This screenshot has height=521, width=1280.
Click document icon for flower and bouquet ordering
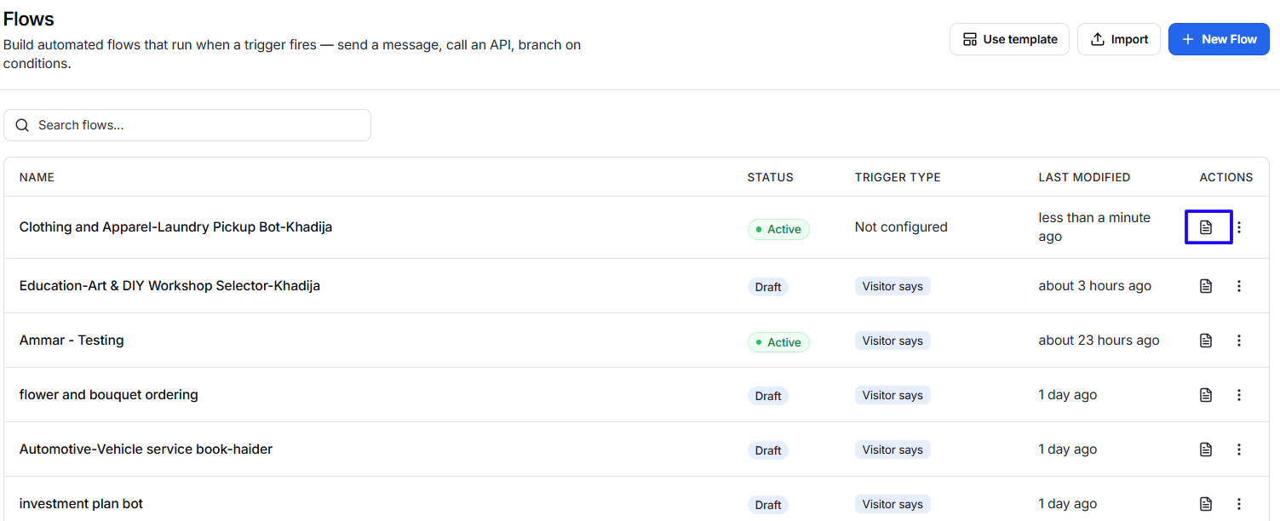pyautogui.click(x=1205, y=395)
